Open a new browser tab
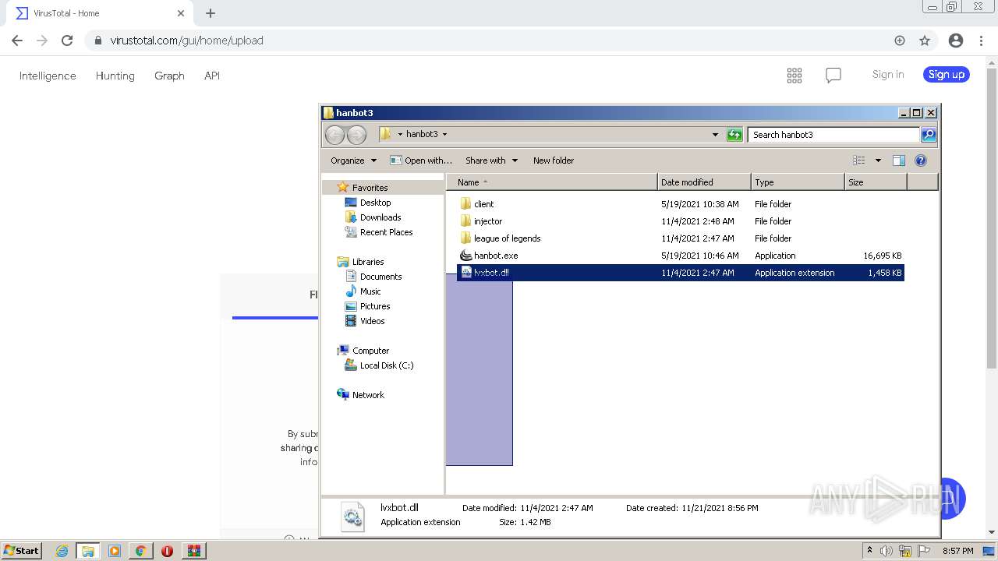This screenshot has width=998, height=561. pos(211,13)
